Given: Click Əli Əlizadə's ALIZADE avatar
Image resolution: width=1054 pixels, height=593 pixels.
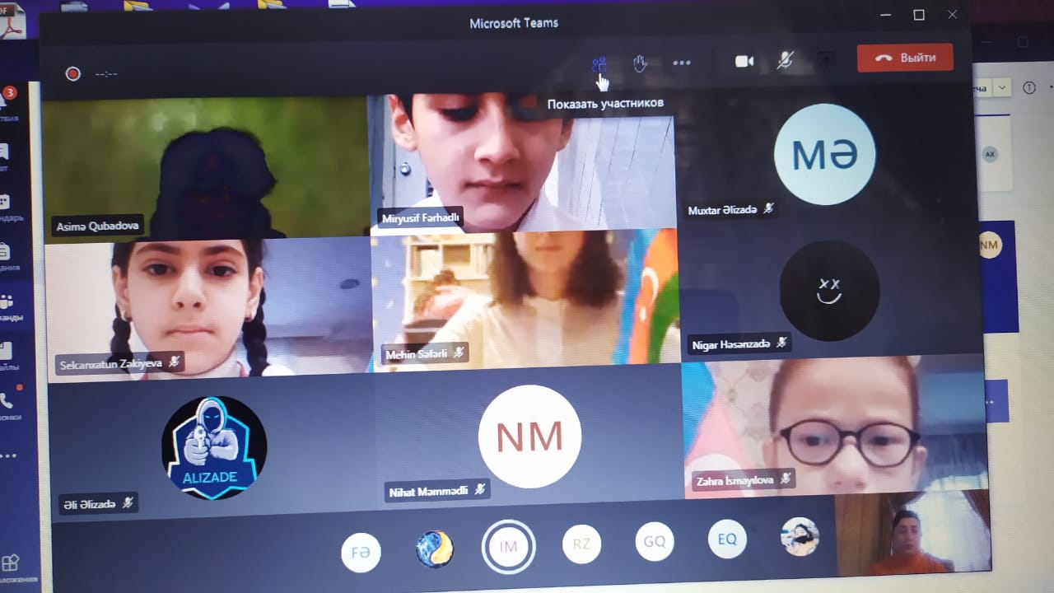Looking at the screenshot, I should click(214, 447).
